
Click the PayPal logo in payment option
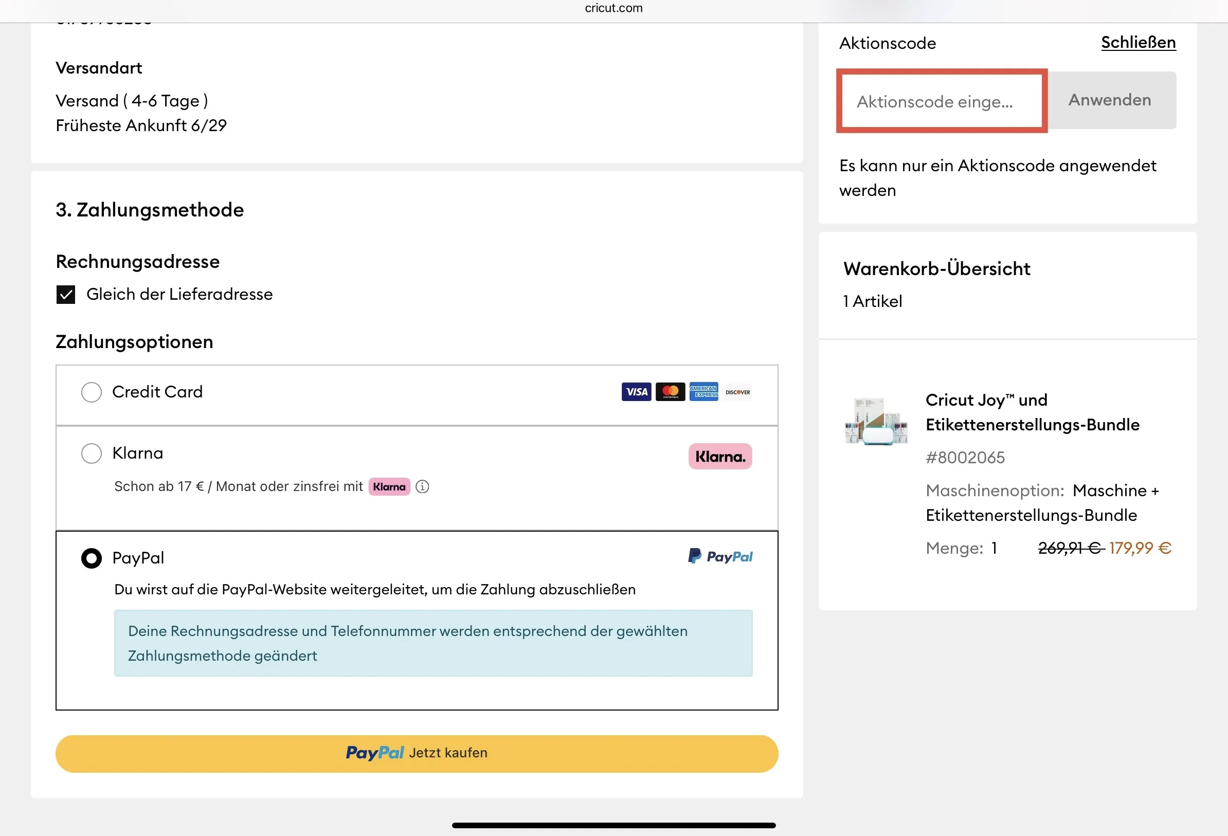(720, 556)
